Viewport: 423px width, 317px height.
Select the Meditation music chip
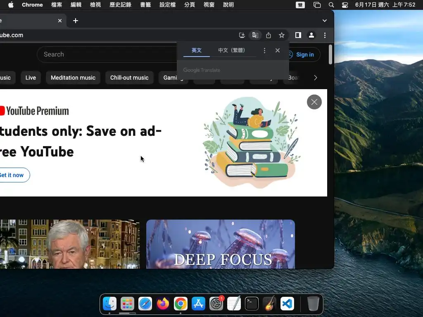73,78
